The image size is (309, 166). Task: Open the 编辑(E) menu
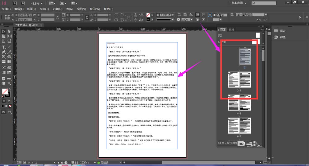[19, 9]
